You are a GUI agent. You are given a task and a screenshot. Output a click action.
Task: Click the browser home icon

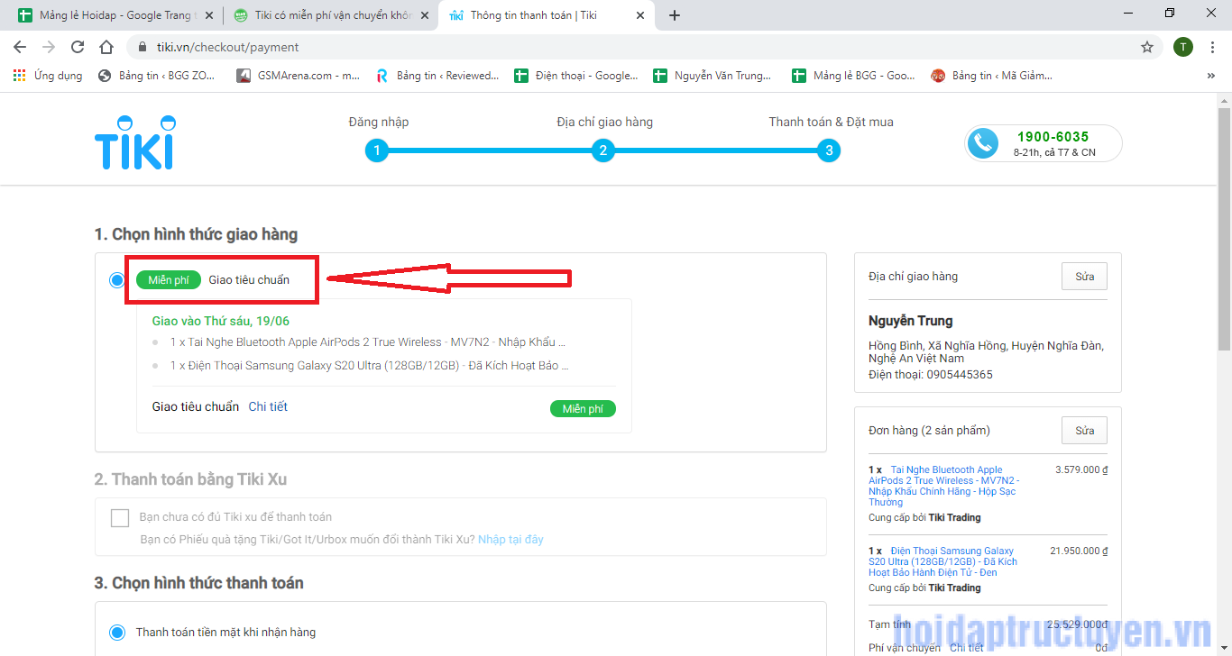click(106, 47)
